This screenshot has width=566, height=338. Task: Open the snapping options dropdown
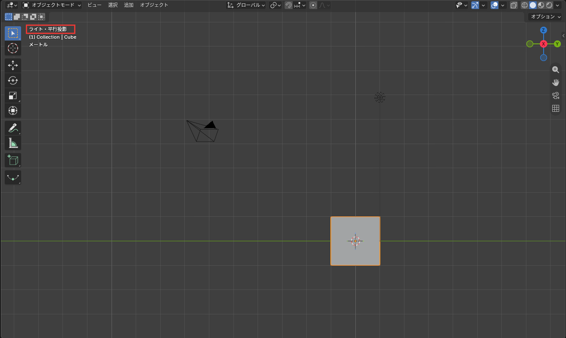[x=300, y=5]
